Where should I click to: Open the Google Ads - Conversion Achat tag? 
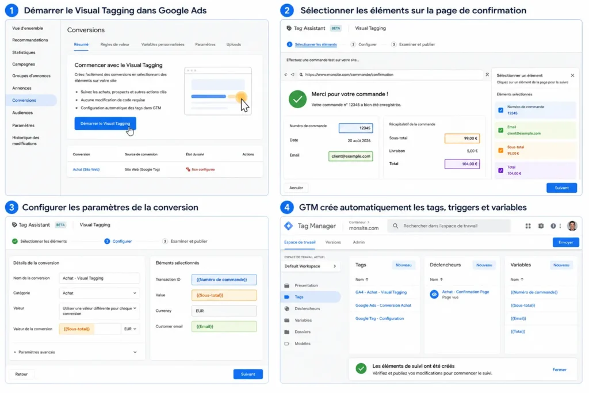(383, 306)
